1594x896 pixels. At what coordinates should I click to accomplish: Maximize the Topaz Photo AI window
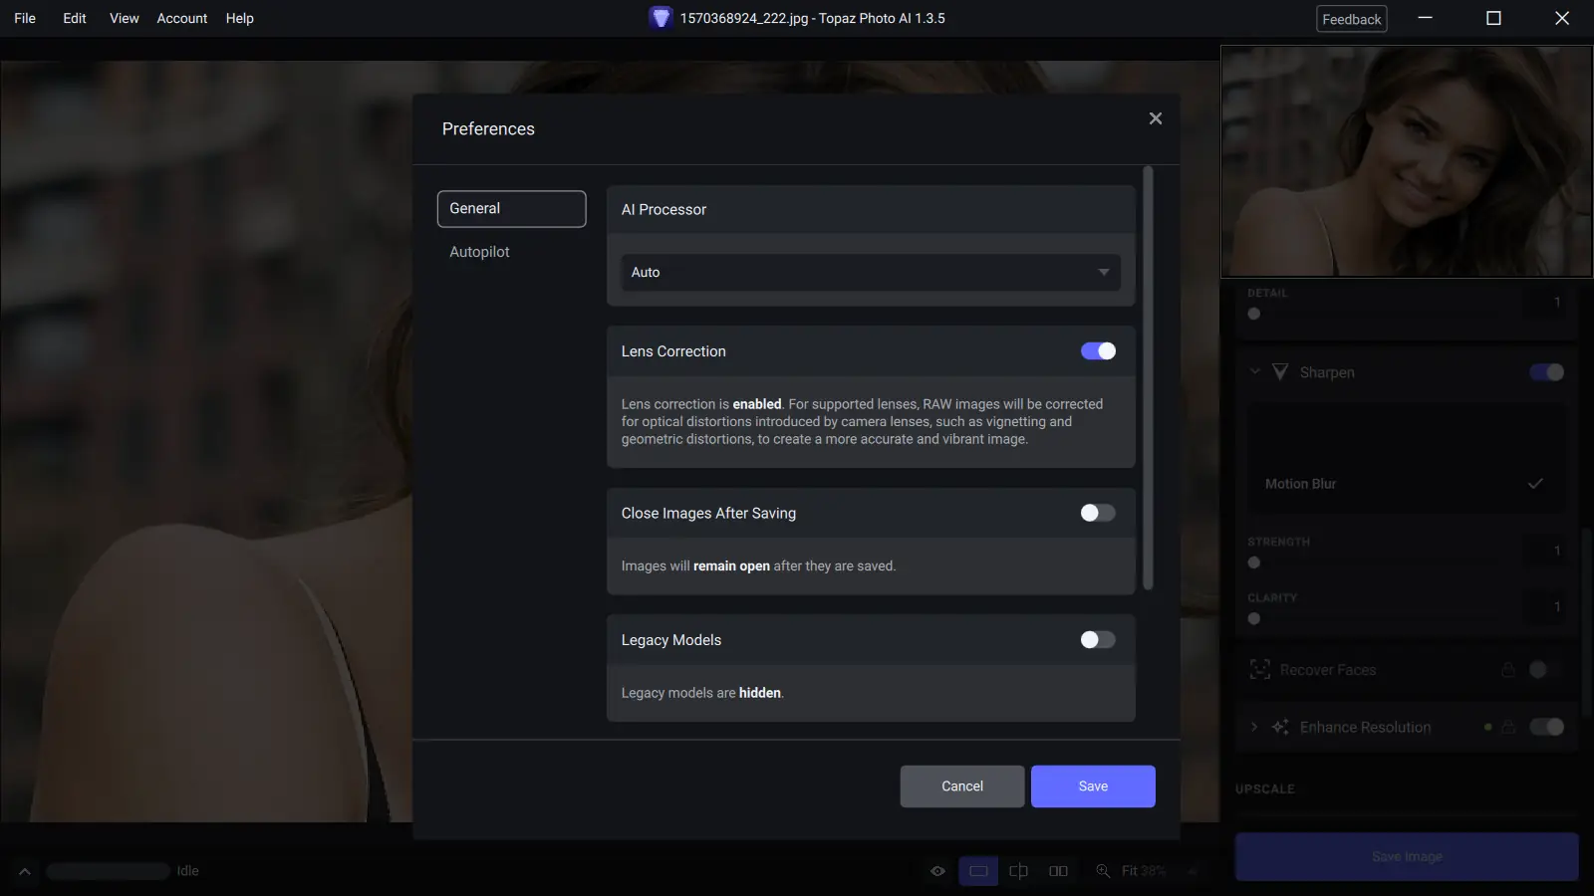coord(1493,18)
